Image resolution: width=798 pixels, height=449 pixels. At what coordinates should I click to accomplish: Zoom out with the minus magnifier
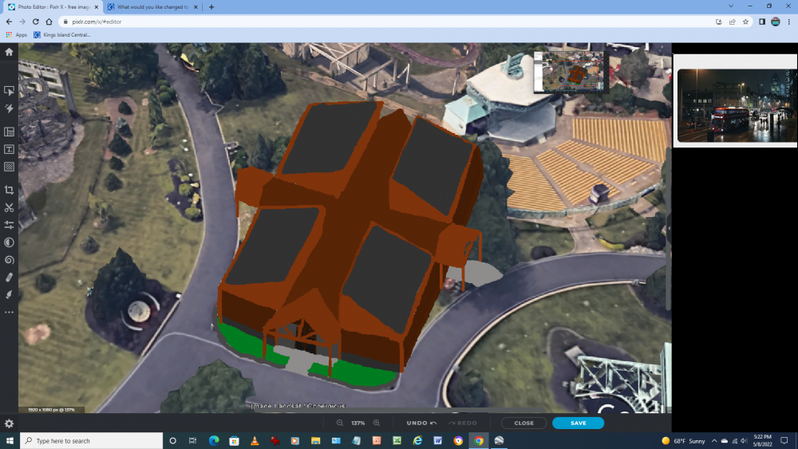[340, 423]
